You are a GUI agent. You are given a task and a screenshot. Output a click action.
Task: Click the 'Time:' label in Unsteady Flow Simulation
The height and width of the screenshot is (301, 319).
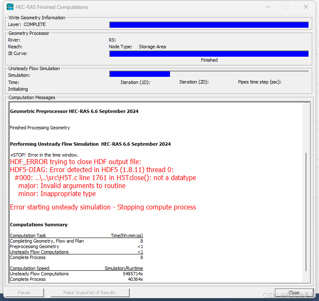[13, 82]
